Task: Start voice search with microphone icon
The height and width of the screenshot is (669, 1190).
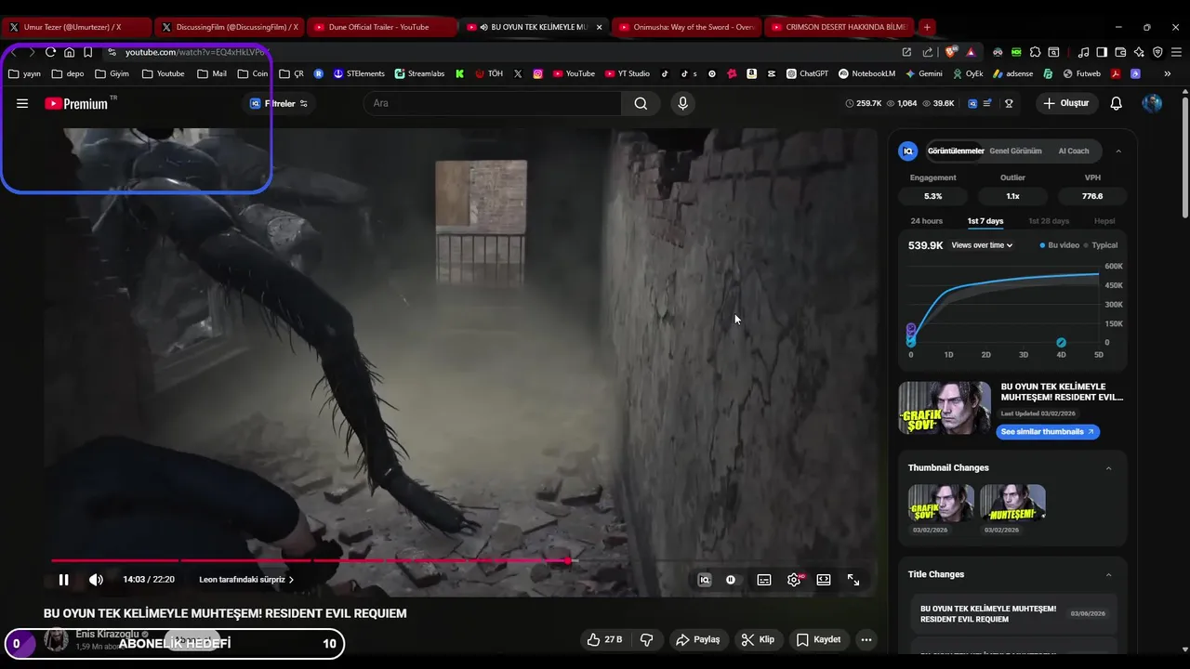Action: click(683, 103)
